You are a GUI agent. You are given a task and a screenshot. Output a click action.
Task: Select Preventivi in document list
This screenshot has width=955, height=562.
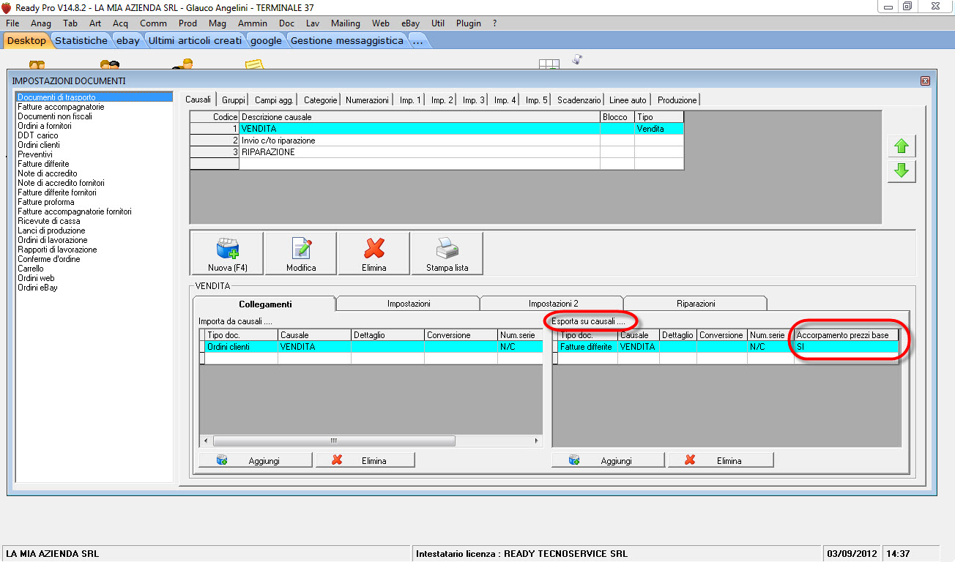[35, 154]
